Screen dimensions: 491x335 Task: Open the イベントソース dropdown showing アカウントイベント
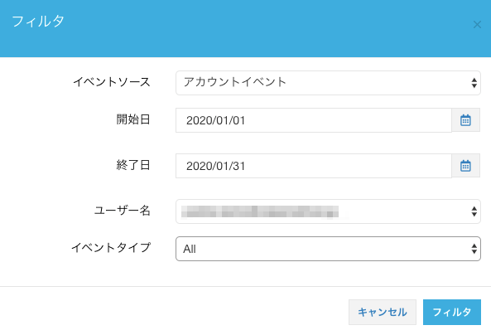328,83
